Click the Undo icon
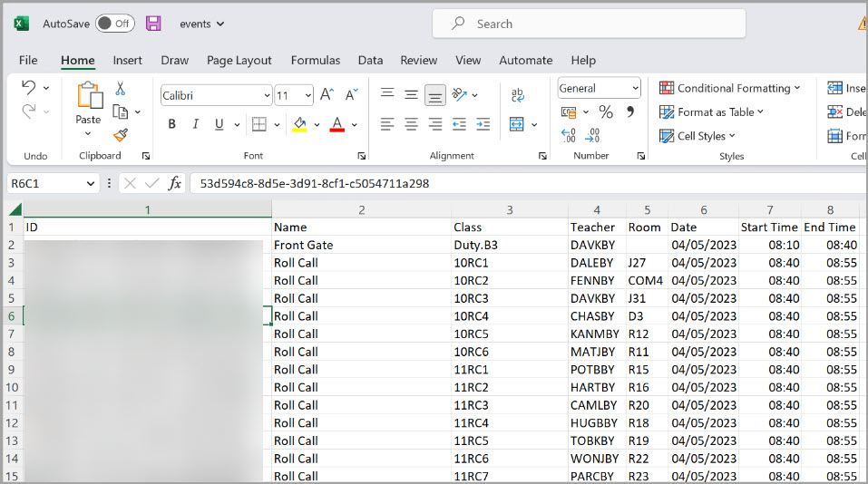The image size is (868, 484). coord(29,87)
